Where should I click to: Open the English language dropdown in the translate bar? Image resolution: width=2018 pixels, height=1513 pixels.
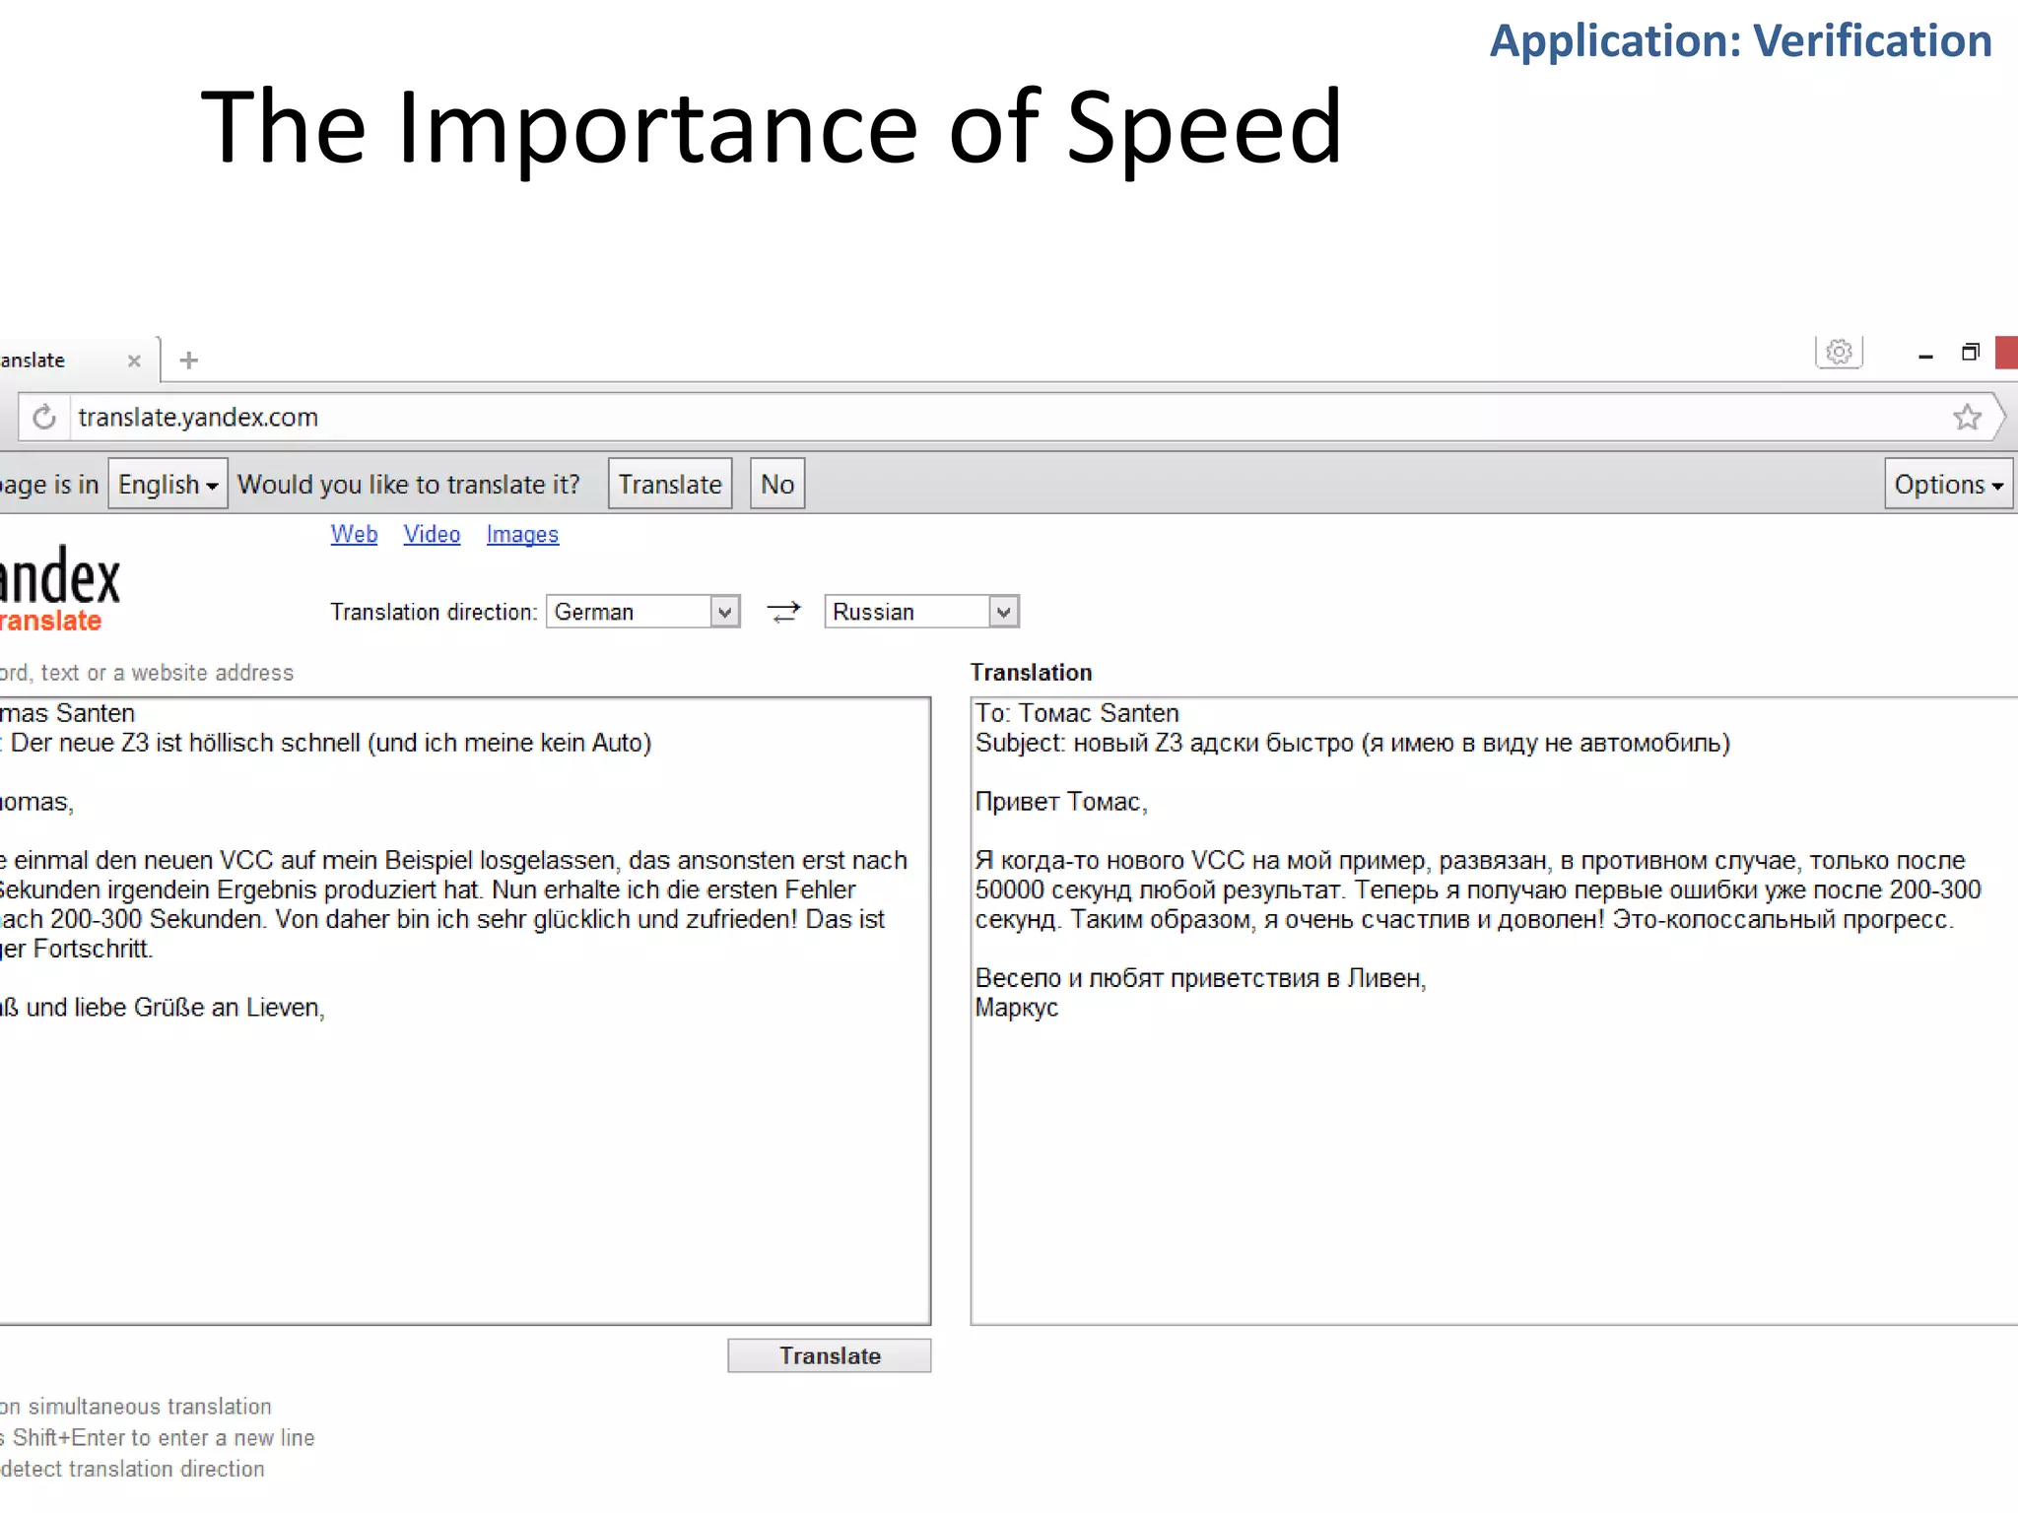pyautogui.click(x=168, y=484)
